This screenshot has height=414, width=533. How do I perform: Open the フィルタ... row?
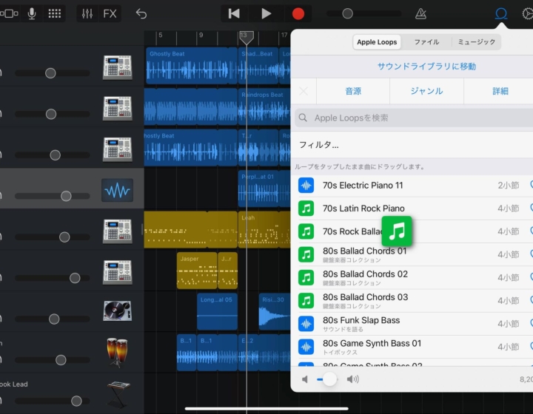(x=412, y=145)
